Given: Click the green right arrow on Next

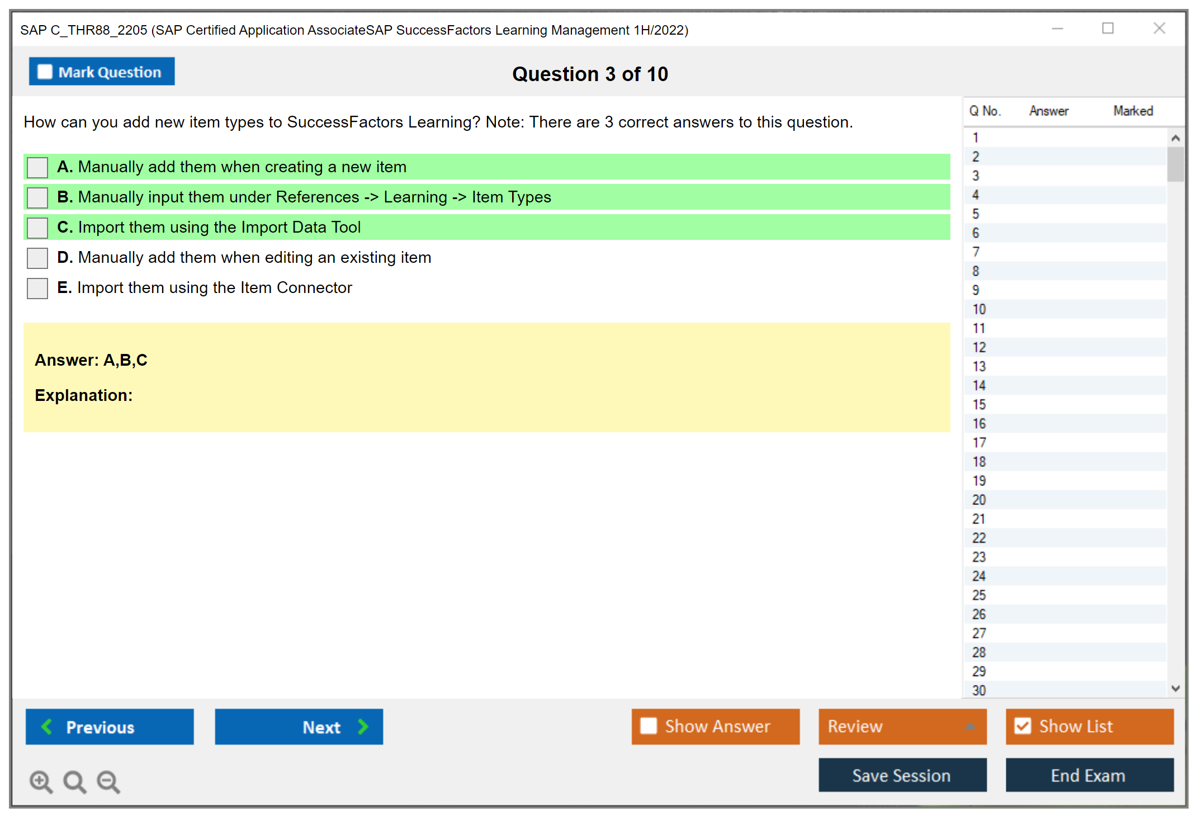Looking at the screenshot, I should (x=363, y=726).
